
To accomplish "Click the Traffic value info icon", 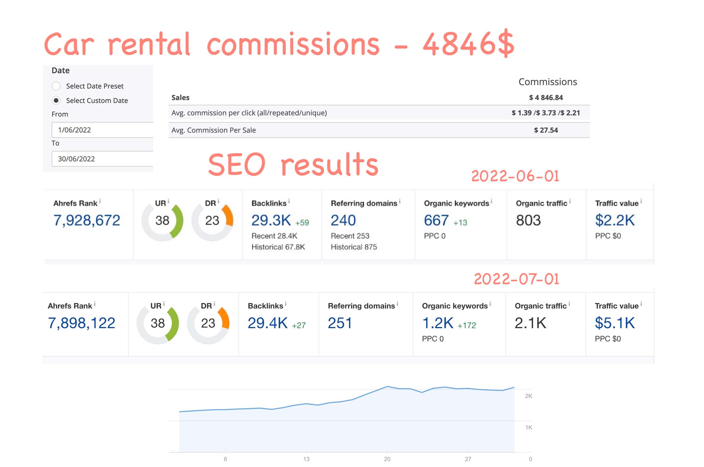I will [641, 201].
